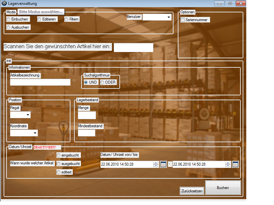This screenshot has height=205, width=274.
Task: Select the Einbuchen mode radio button
Action: pyautogui.click(x=8, y=19)
